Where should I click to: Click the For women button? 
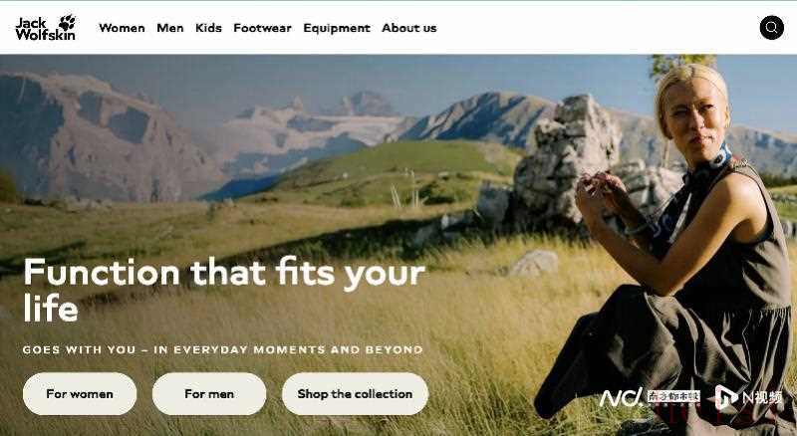point(80,394)
